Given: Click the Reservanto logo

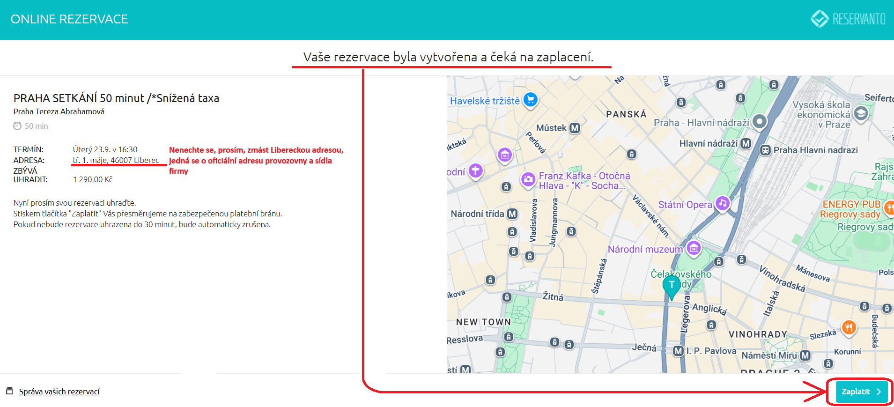Looking at the screenshot, I should tap(848, 19).
